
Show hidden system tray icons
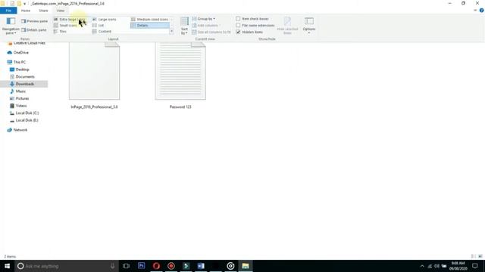click(422, 266)
